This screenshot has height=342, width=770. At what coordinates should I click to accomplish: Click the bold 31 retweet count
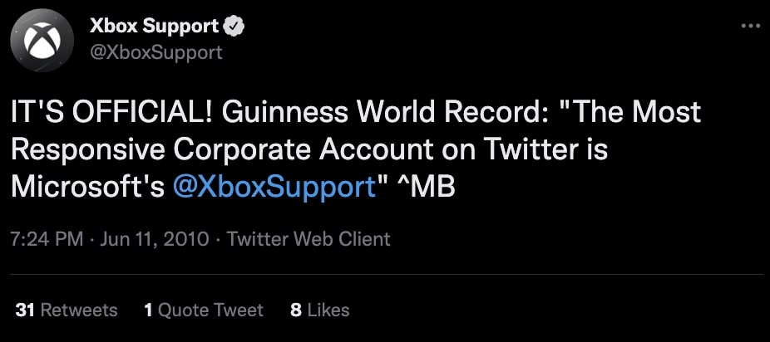(x=25, y=310)
